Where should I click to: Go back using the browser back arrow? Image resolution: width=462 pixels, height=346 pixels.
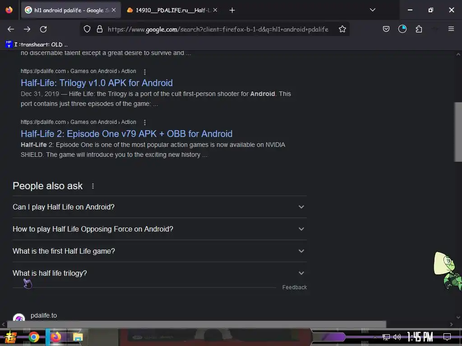click(x=11, y=29)
